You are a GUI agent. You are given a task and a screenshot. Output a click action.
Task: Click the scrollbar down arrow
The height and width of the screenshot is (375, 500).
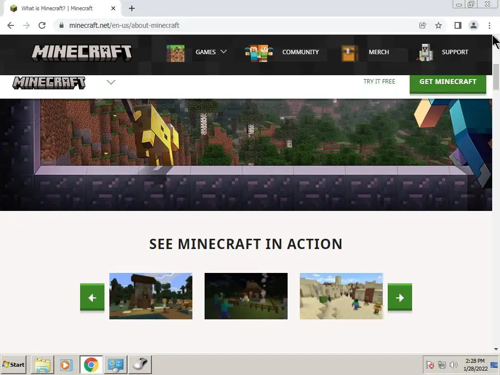tap(496, 349)
